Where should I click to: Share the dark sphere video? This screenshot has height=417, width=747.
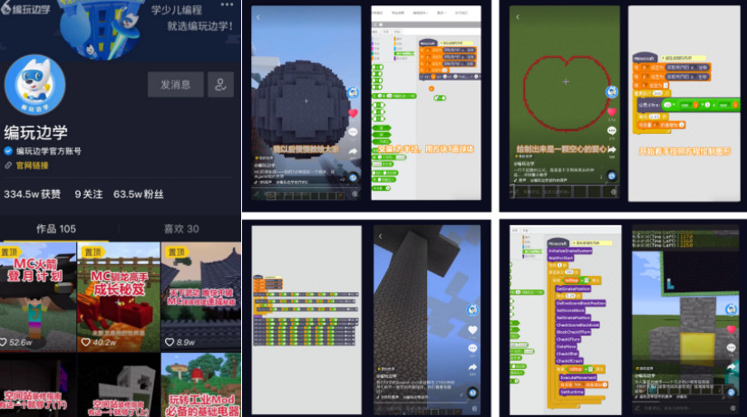[353, 151]
